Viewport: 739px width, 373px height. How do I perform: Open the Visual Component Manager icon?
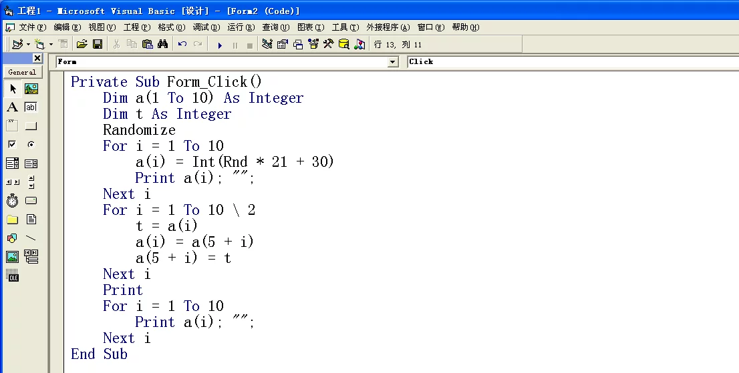(x=359, y=44)
